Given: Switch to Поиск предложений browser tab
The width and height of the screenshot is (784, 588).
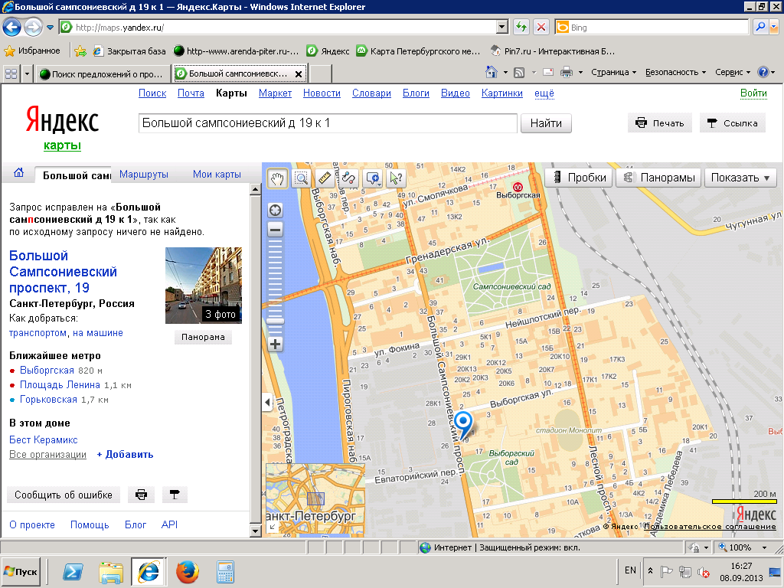Looking at the screenshot, I should 102,74.
